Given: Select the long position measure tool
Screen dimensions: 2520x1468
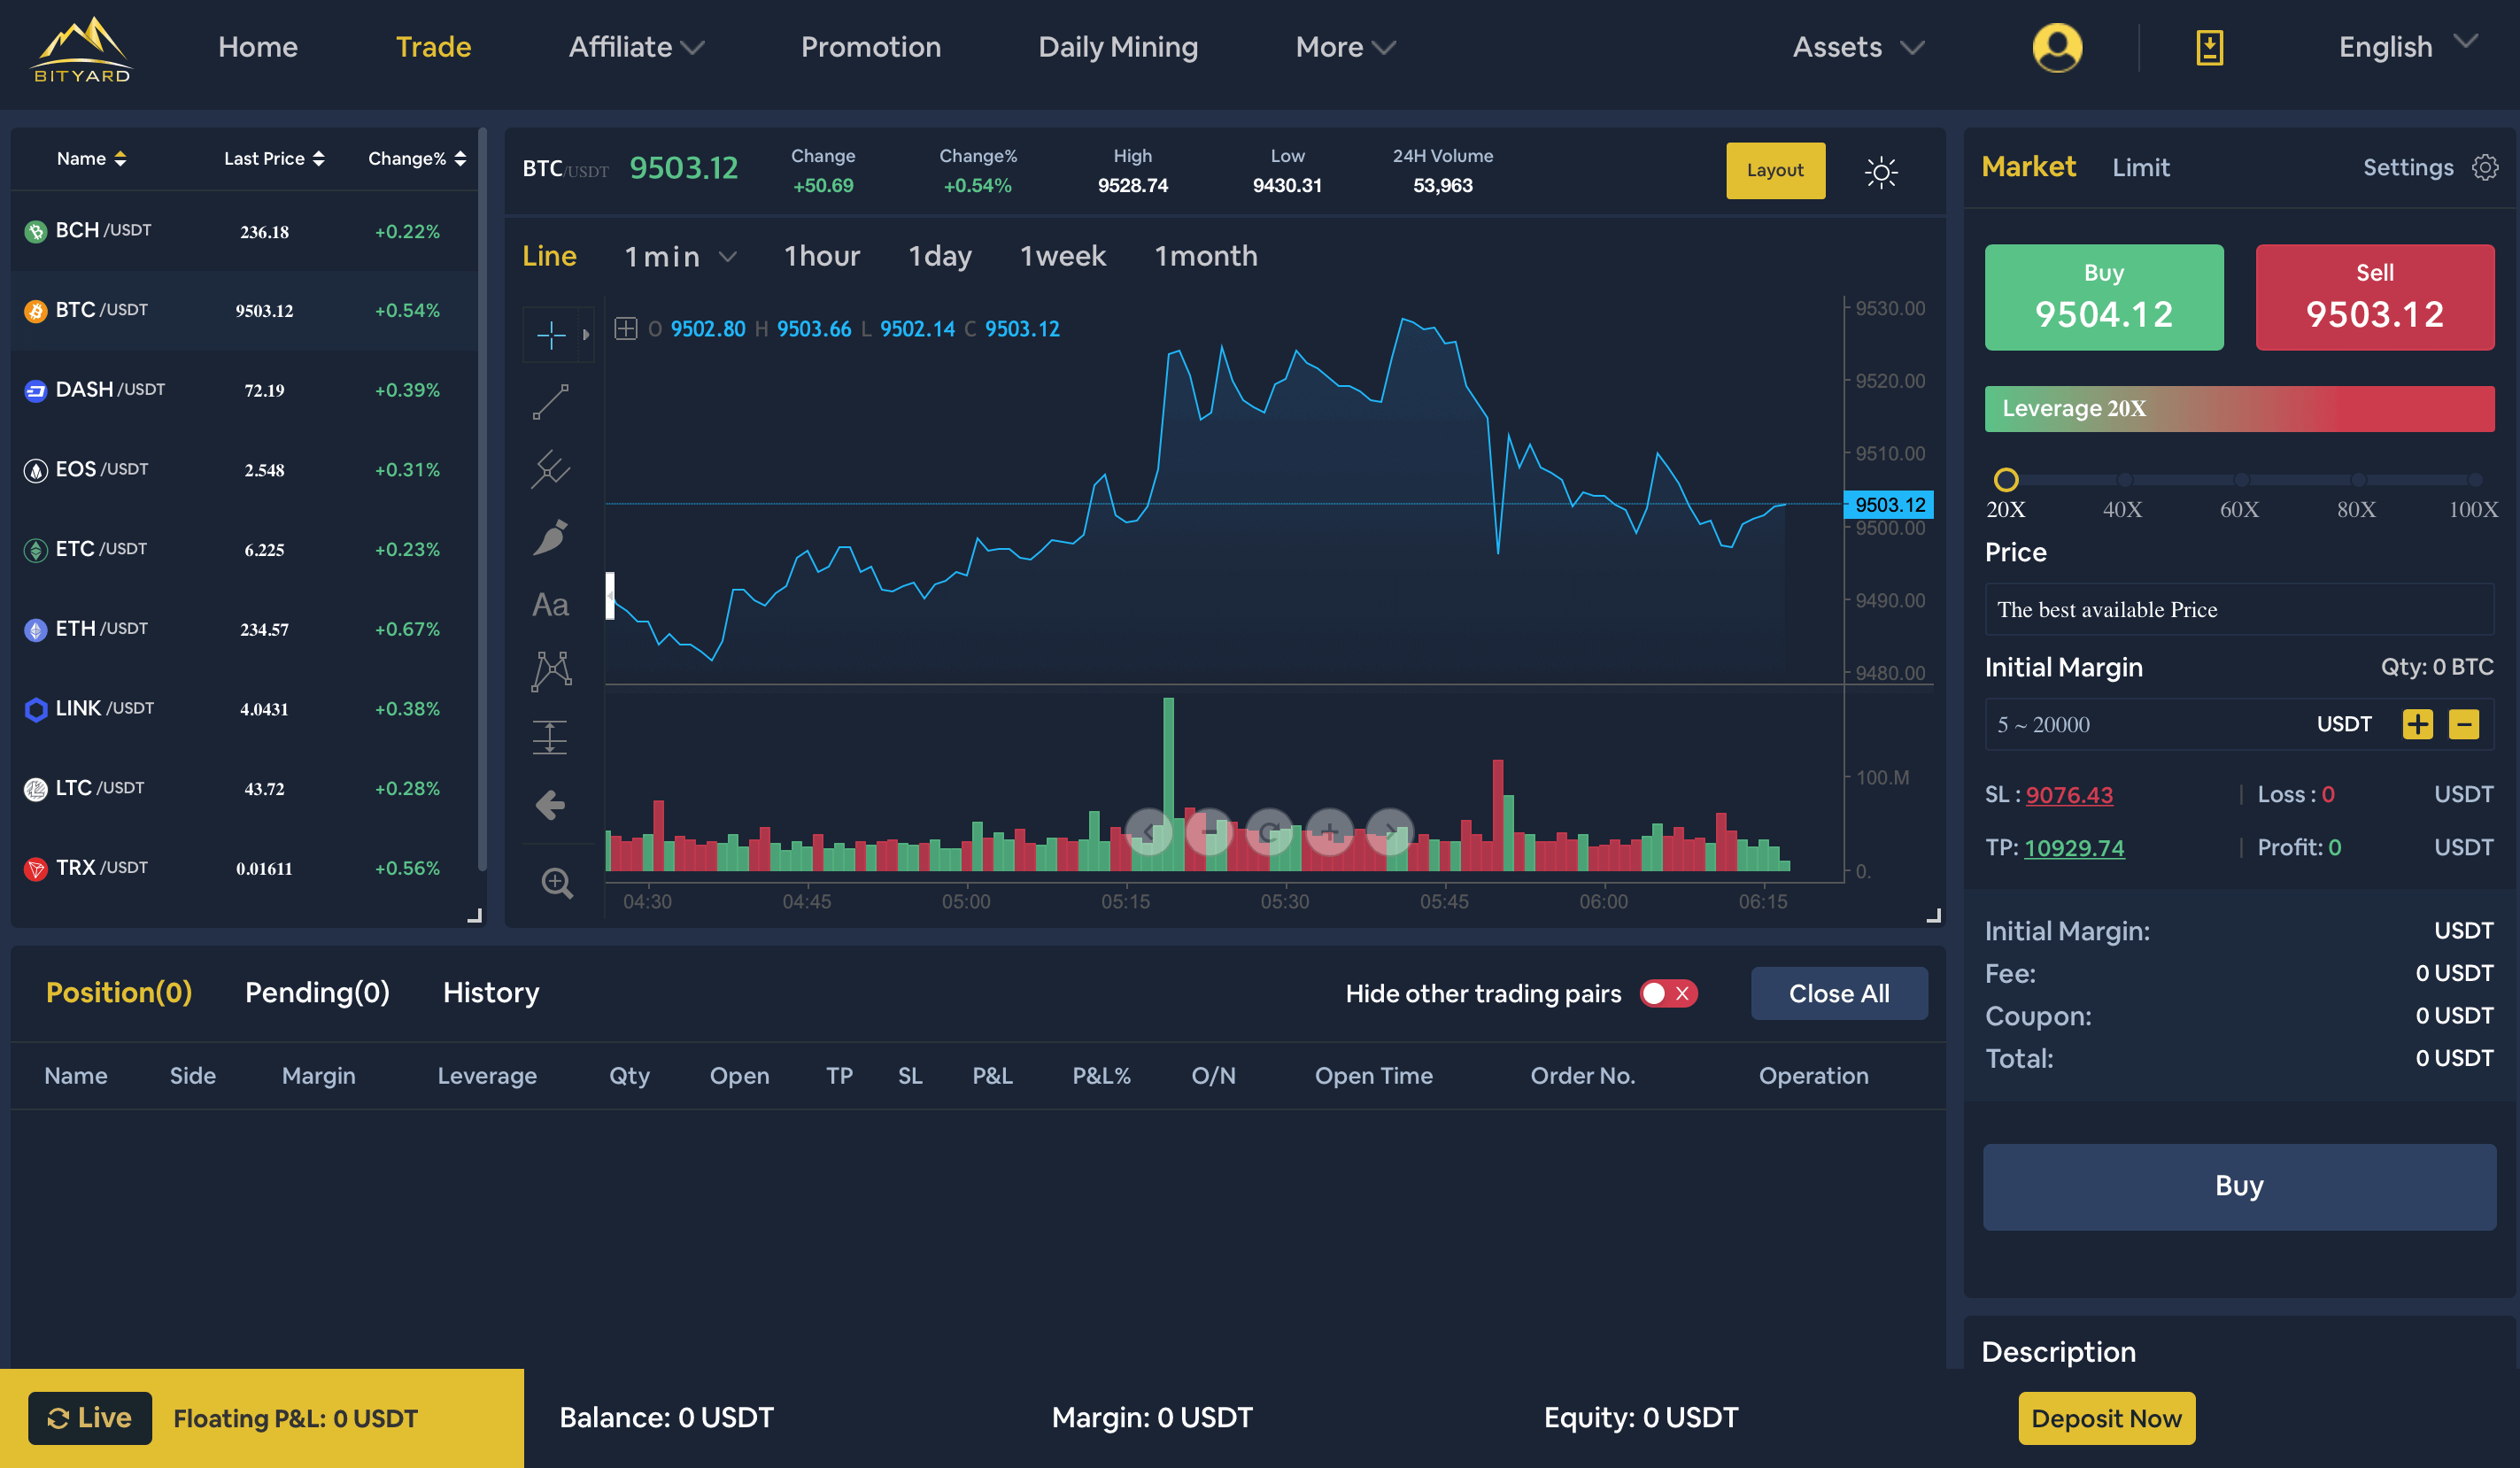Looking at the screenshot, I should [550, 738].
